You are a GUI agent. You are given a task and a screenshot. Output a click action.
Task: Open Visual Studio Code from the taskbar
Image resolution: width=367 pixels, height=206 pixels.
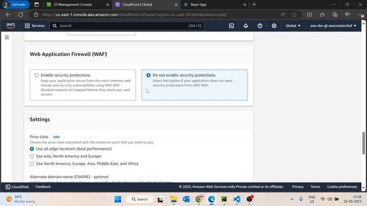[x=237, y=199]
